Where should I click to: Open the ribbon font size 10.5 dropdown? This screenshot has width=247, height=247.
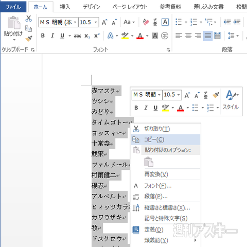[96, 22]
